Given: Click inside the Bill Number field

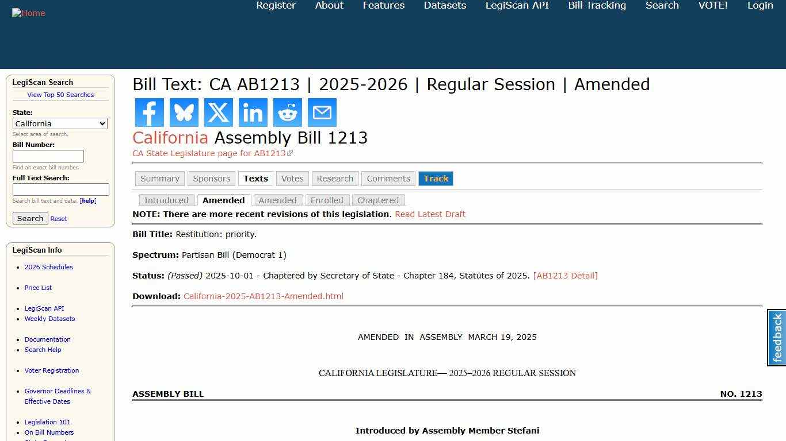Looking at the screenshot, I should pos(48,156).
